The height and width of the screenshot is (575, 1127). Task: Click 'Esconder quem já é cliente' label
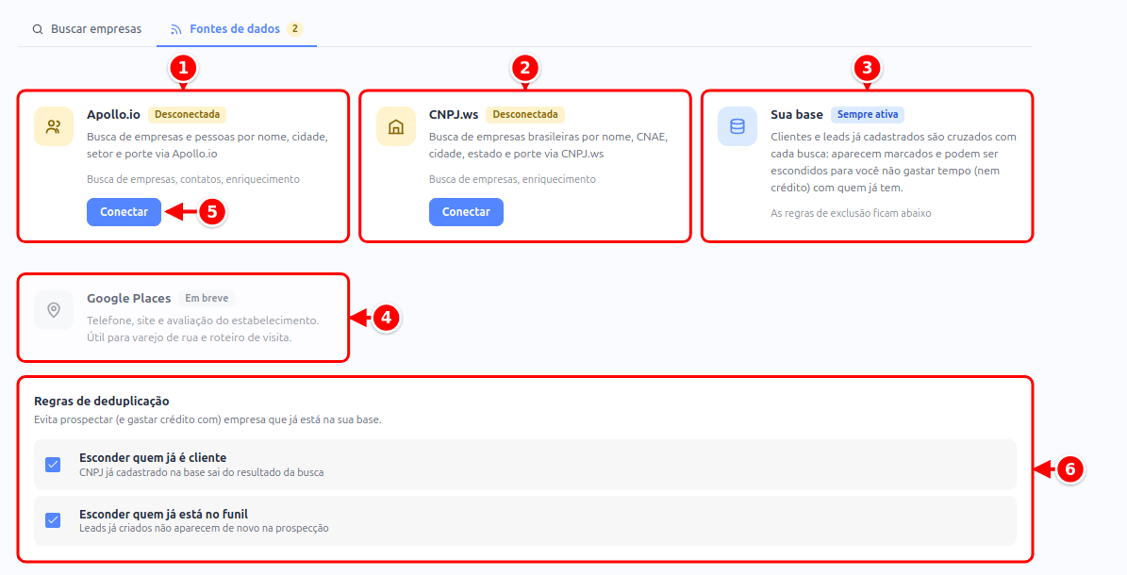pos(153,458)
